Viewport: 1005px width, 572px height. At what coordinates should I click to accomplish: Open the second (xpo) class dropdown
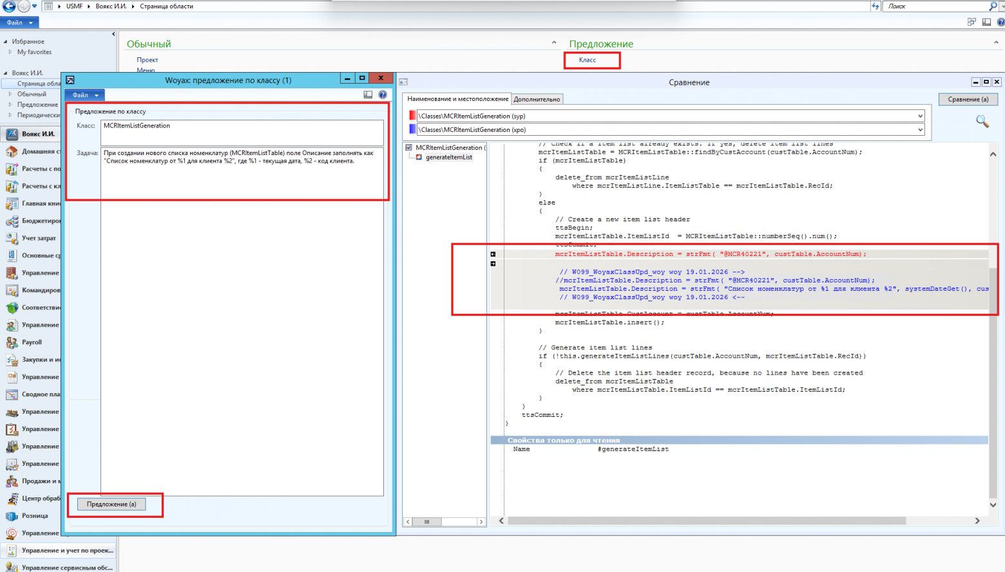point(920,129)
